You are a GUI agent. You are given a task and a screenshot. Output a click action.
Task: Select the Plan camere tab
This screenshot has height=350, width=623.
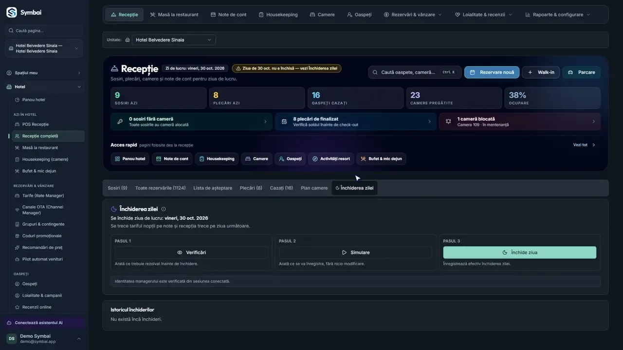point(314,188)
